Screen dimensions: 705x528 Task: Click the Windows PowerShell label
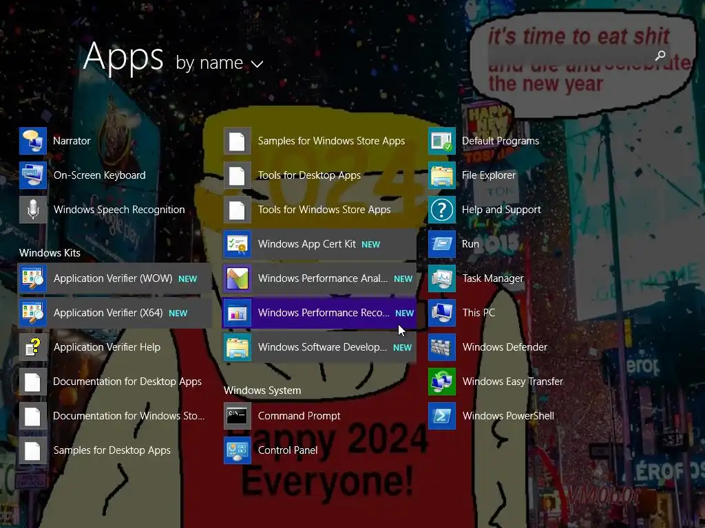point(508,416)
